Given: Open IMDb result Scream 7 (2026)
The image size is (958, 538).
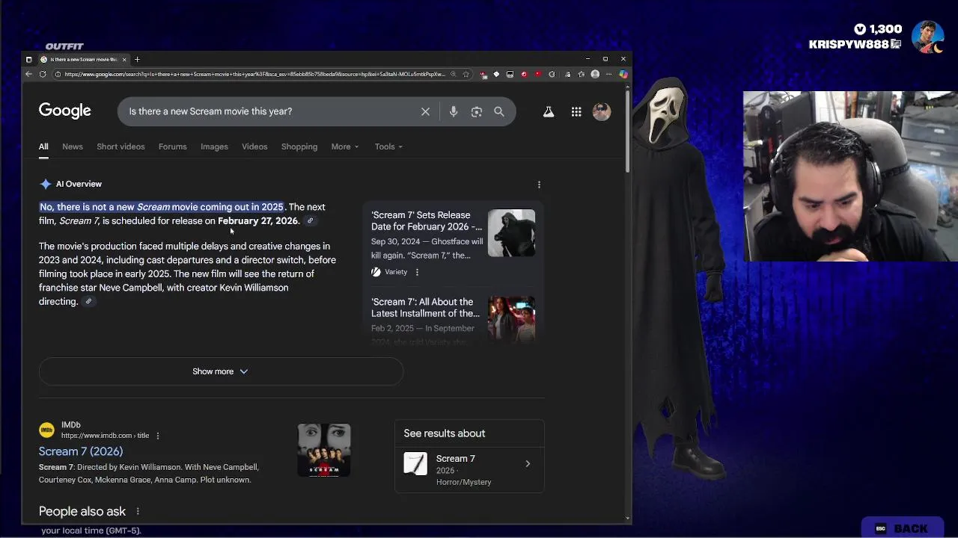Looking at the screenshot, I should pyautogui.click(x=81, y=451).
